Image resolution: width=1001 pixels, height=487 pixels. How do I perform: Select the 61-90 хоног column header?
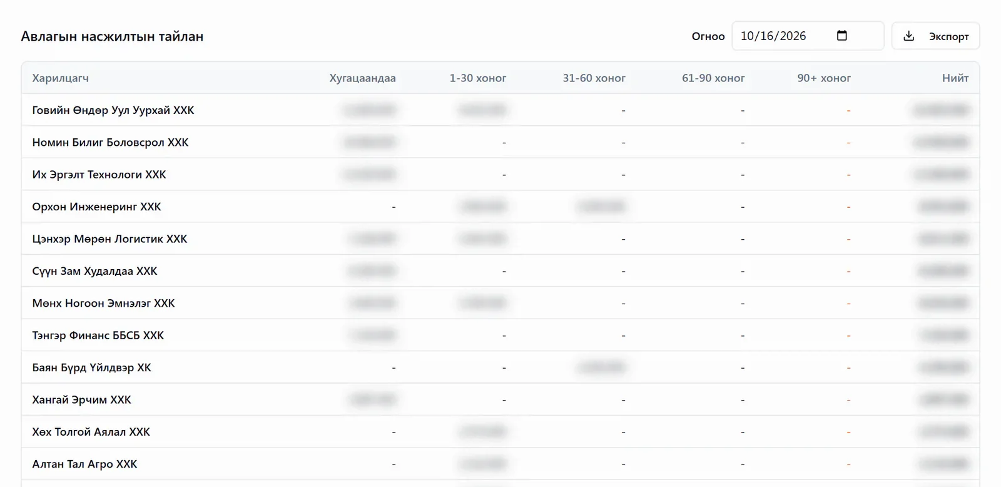(713, 78)
